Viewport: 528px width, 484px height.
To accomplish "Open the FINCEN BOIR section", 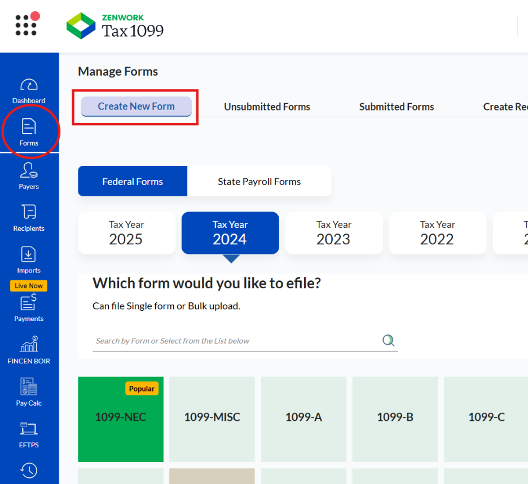I will point(29,350).
